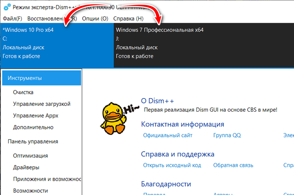Select the Инструменты section header

click(x=42, y=78)
